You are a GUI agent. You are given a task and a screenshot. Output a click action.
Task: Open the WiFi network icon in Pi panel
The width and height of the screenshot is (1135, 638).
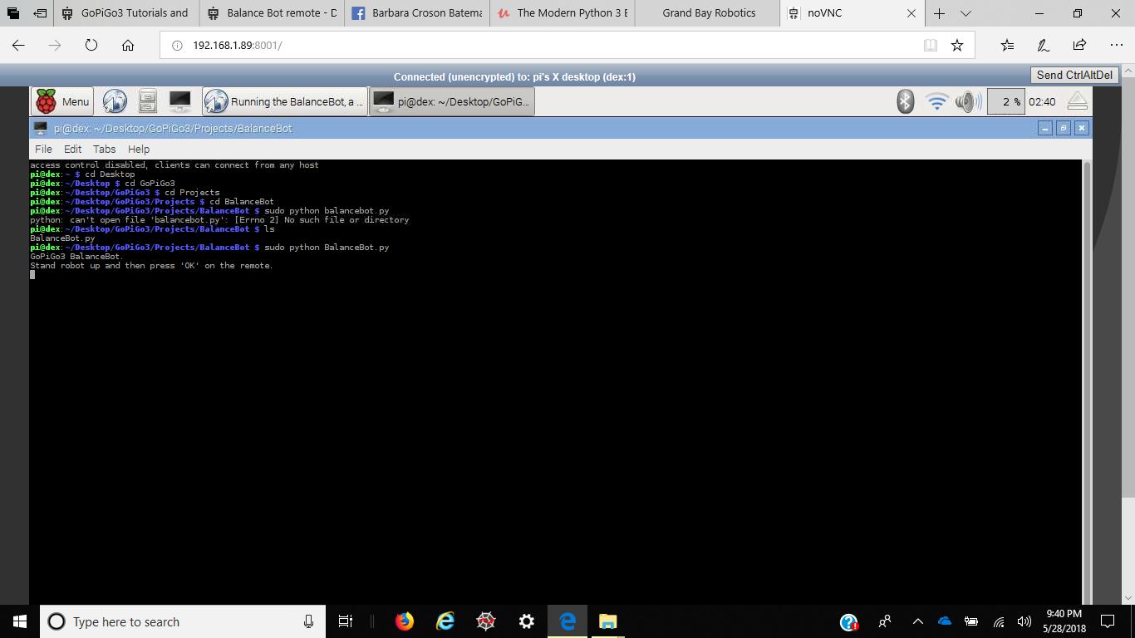tap(936, 101)
